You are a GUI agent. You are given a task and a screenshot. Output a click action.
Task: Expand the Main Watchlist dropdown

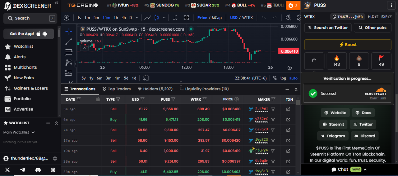[x=19, y=132]
